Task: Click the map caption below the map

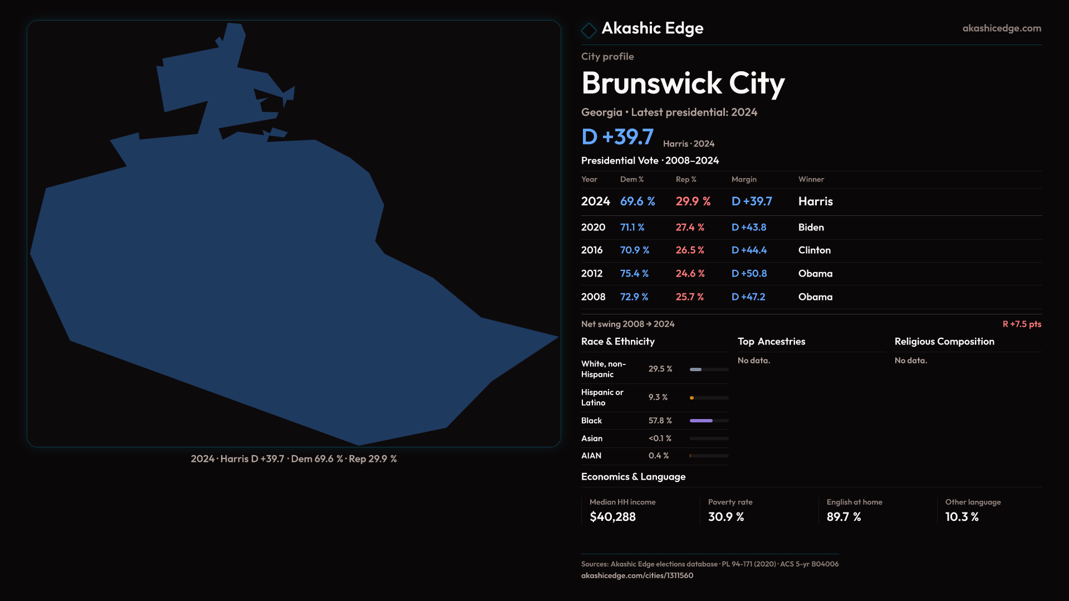Action: click(293, 459)
